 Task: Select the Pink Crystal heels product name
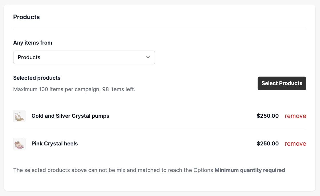pyautogui.click(x=54, y=144)
